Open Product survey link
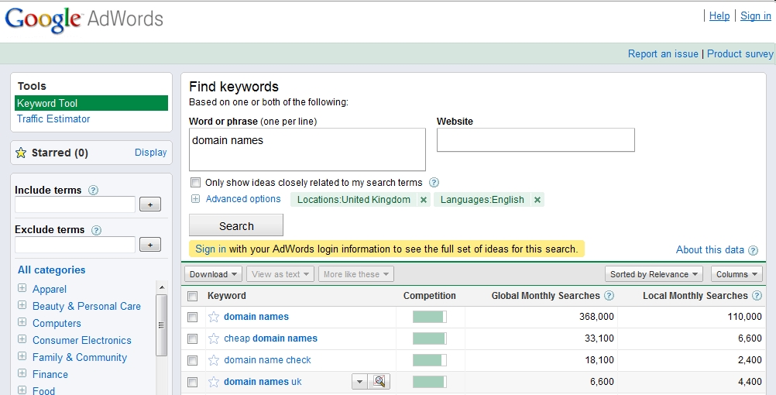Image resolution: width=776 pixels, height=395 pixels. pyautogui.click(x=740, y=53)
